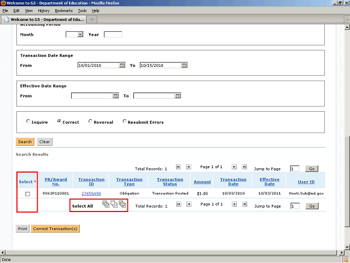Choose the Reversal radio option

(90, 122)
